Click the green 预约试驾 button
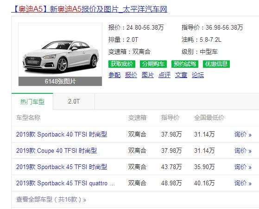The height and width of the screenshot is (209, 259). tap(185, 64)
